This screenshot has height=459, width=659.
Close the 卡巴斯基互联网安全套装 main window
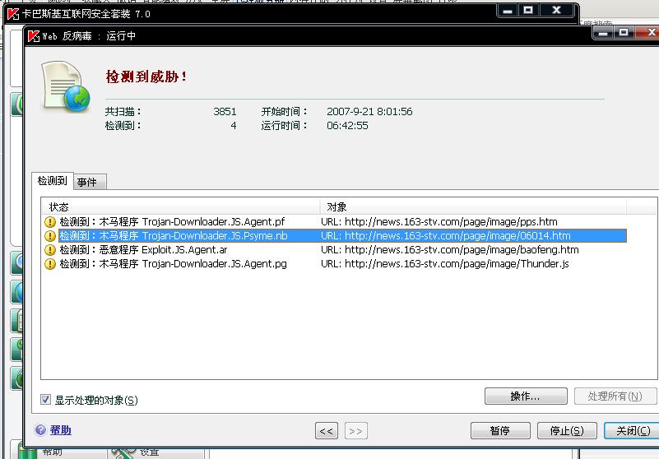pos(556,11)
